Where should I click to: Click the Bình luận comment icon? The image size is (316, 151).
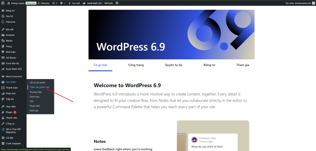point(3,52)
